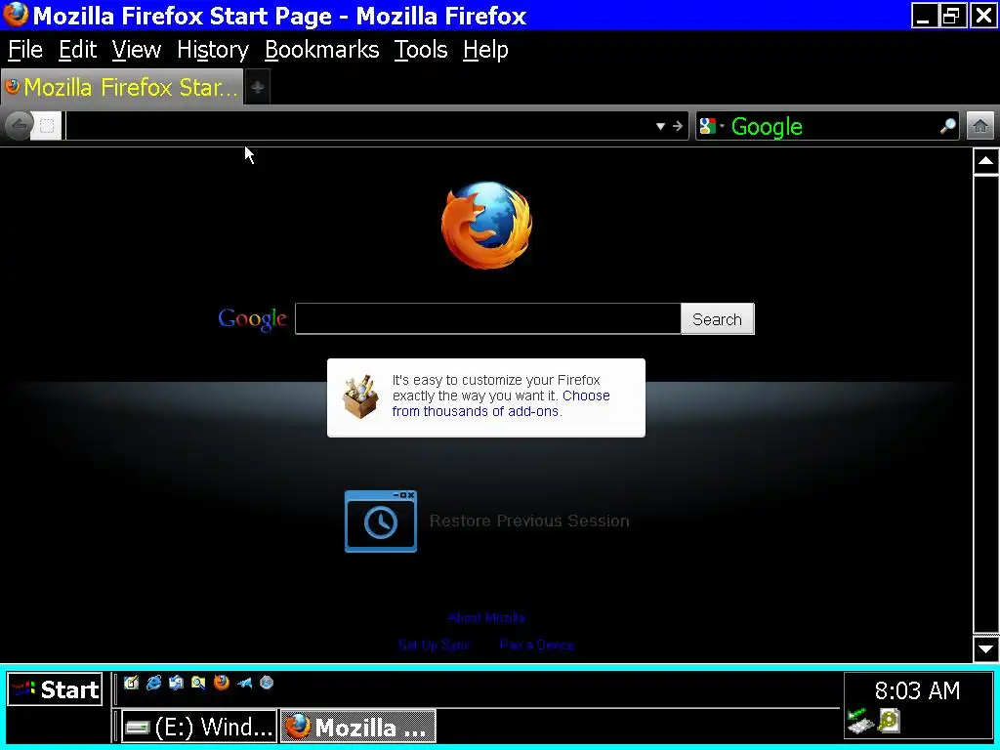
Task: Click the large Firefox logo on the page
Action: click(x=486, y=225)
